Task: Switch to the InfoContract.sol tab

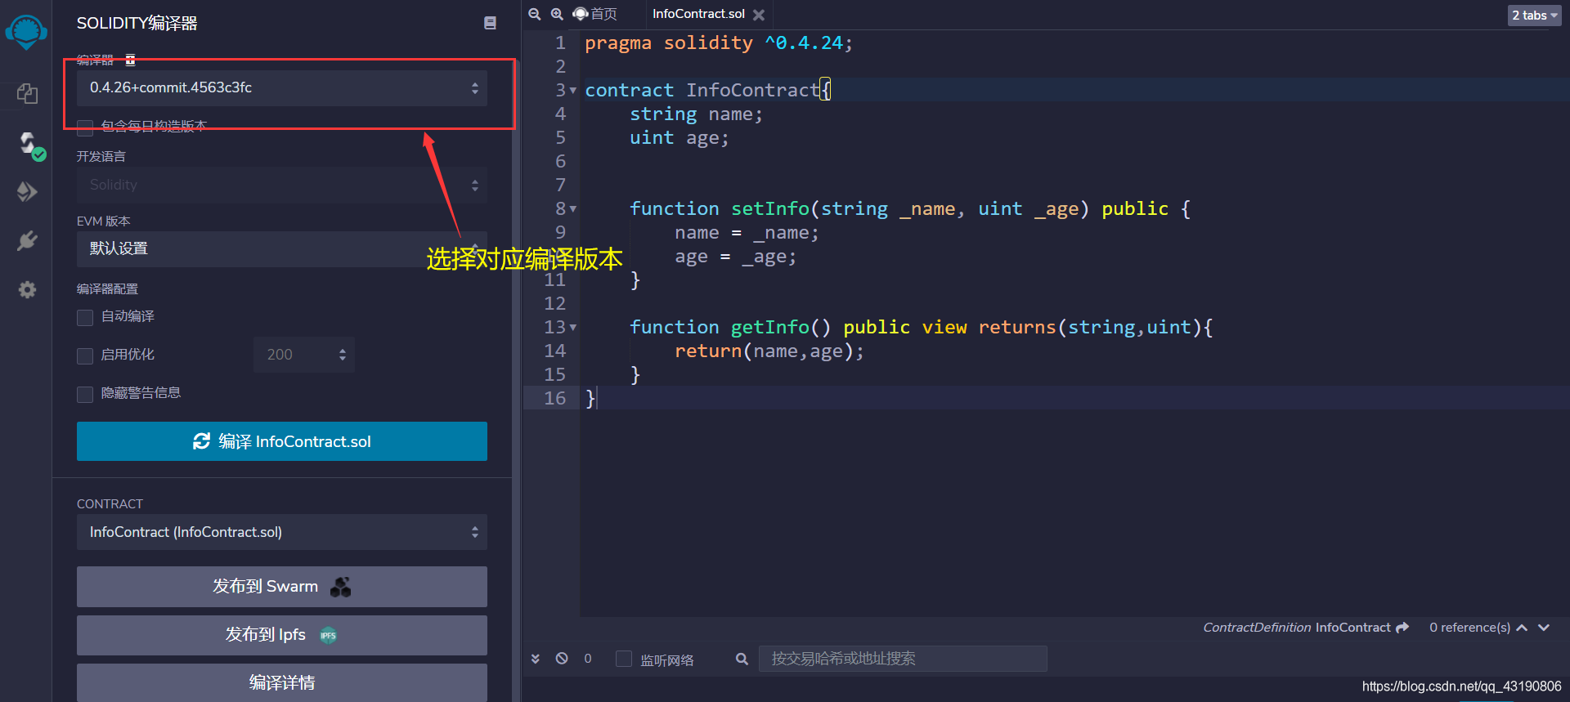Action: (698, 14)
